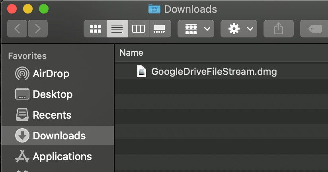328x172 pixels.
Task: Go to Desktop in the sidebar
Action: coord(52,94)
